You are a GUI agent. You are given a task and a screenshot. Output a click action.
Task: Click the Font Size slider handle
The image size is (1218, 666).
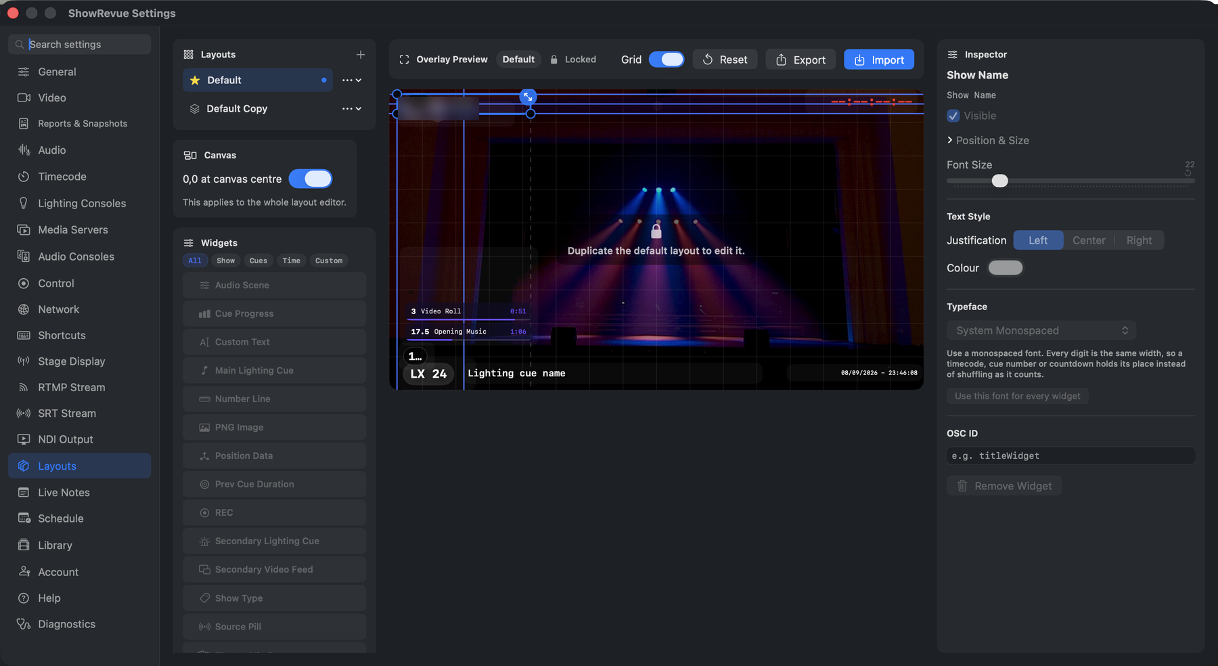pos(999,181)
